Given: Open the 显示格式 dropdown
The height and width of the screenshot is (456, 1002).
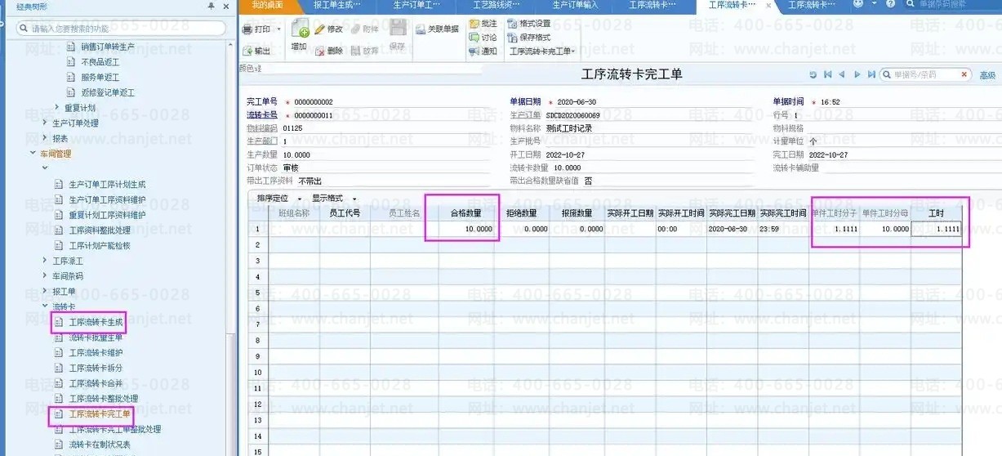Looking at the screenshot, I should [x=332, y=198].
